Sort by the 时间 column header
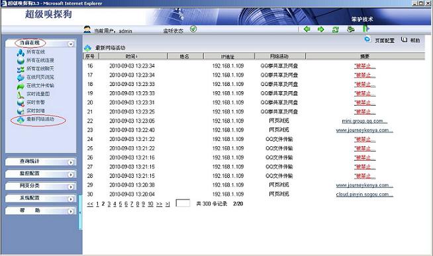Image resolution: width=433 pixels, height=256 pixels. 132,56
